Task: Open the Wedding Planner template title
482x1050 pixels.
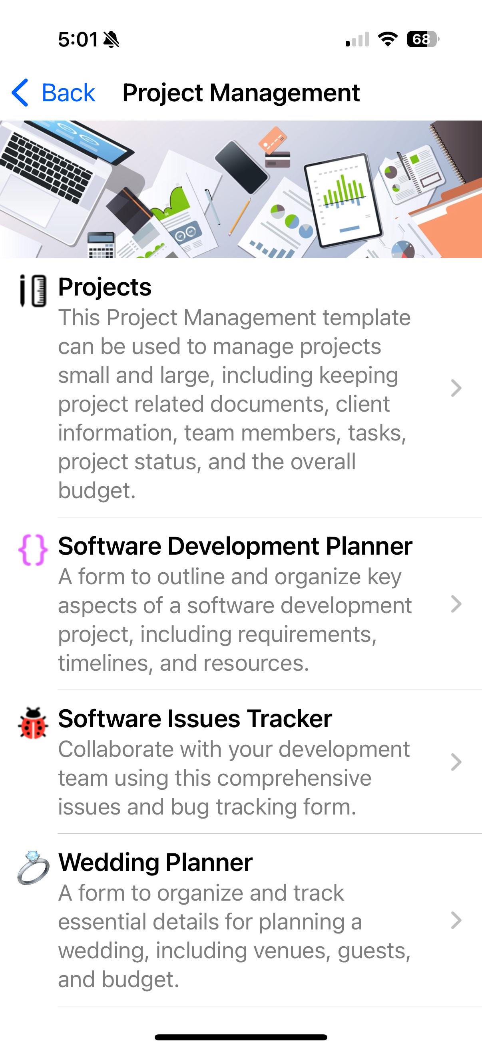Action: click(x=155, y=863)
